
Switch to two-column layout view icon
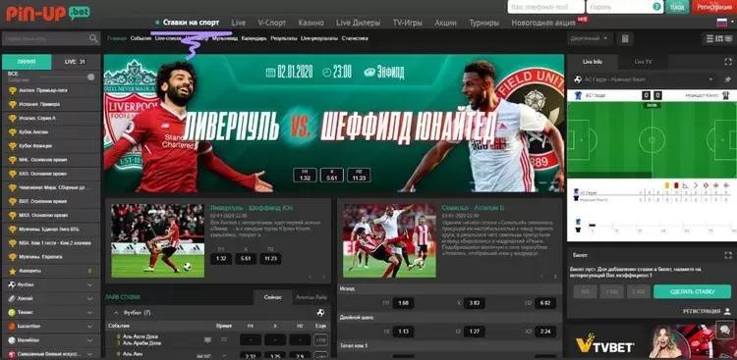point(719,38)
